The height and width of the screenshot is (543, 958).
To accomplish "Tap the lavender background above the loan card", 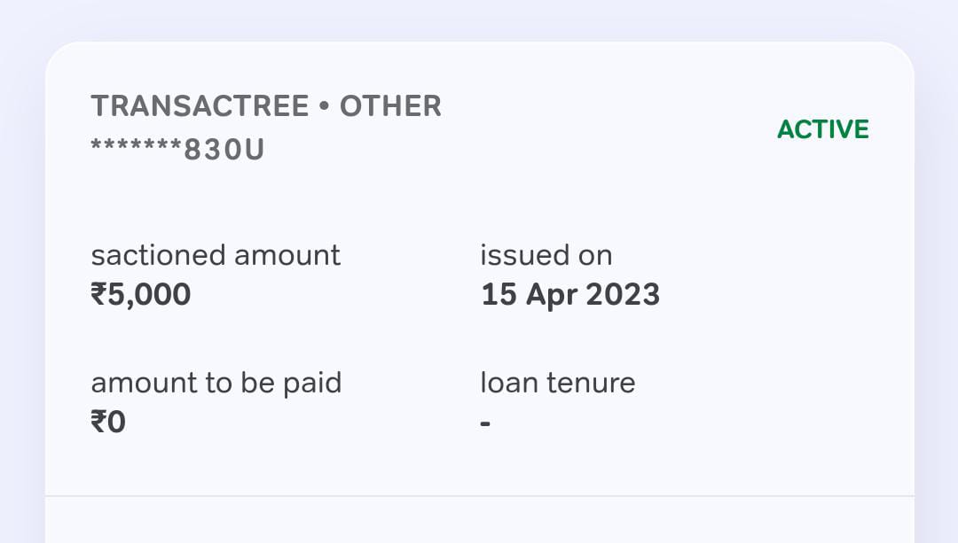I will [479, 19].
